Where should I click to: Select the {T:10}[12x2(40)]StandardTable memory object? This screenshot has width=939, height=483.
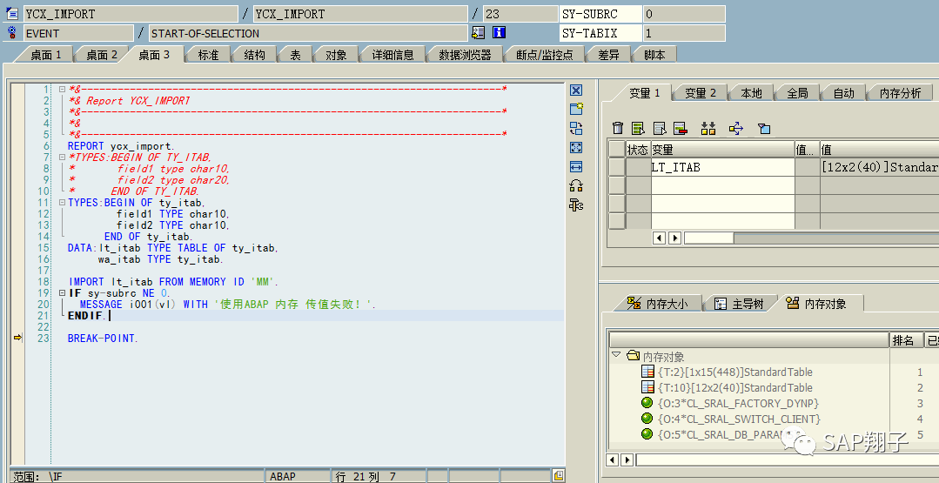point(734,387)
